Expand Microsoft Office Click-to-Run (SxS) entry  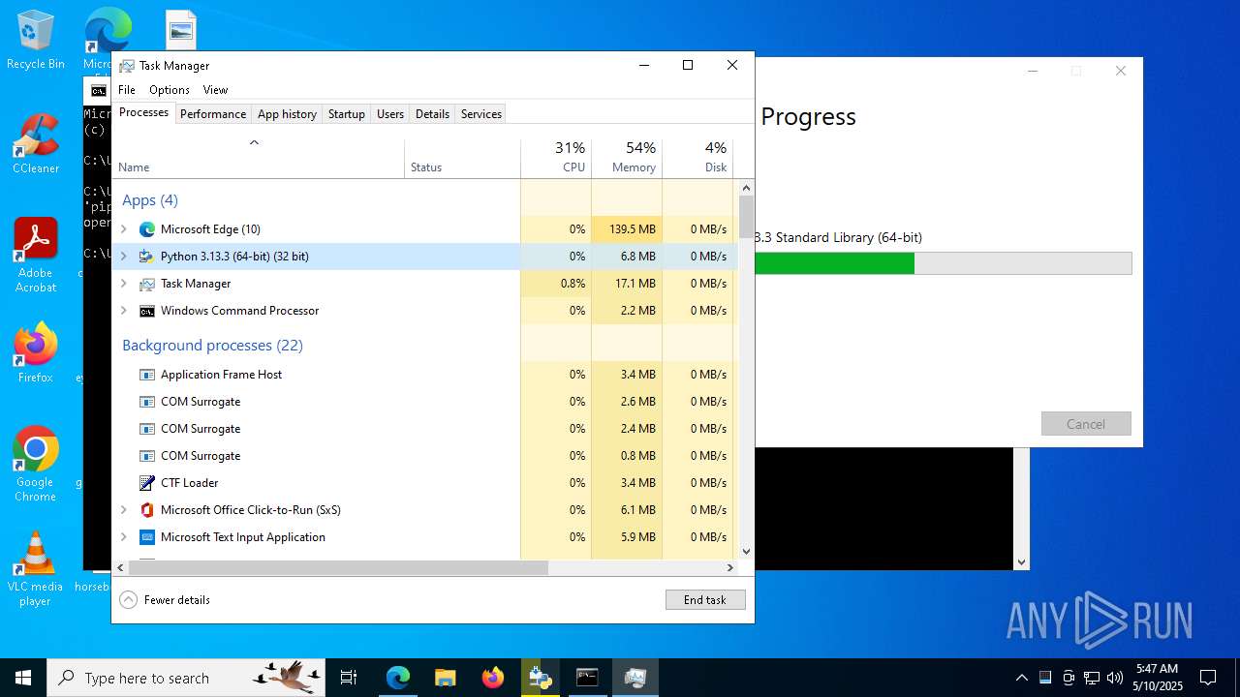tap(123, 510)
